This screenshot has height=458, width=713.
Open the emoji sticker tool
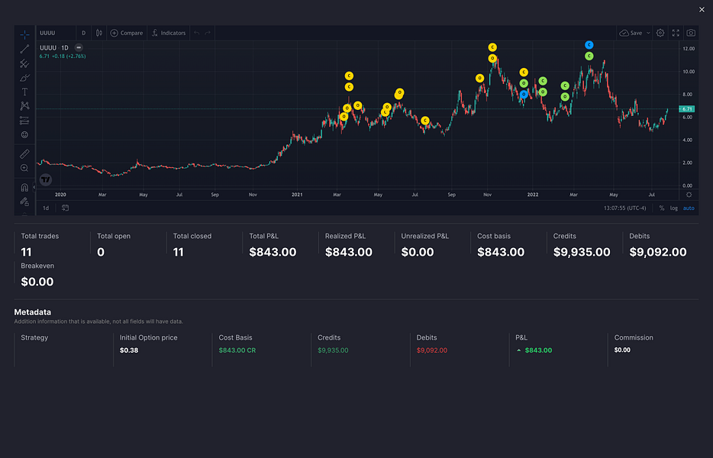pyautogui.click(x=24, y=134)
